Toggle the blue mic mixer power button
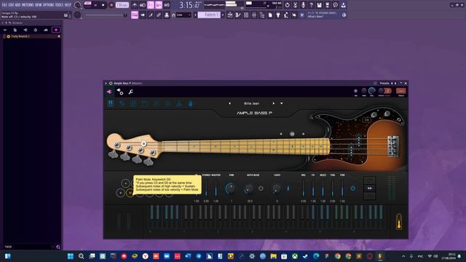466x262 pixels. 352,188
